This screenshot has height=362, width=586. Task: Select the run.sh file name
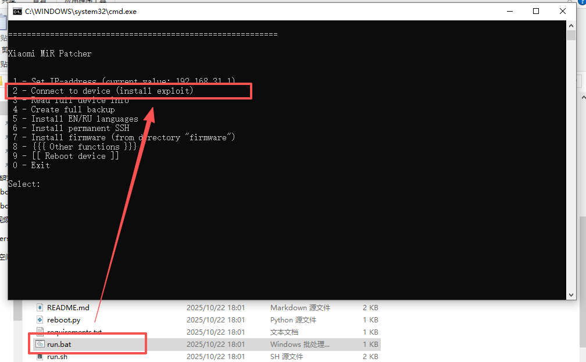(57, 356)
